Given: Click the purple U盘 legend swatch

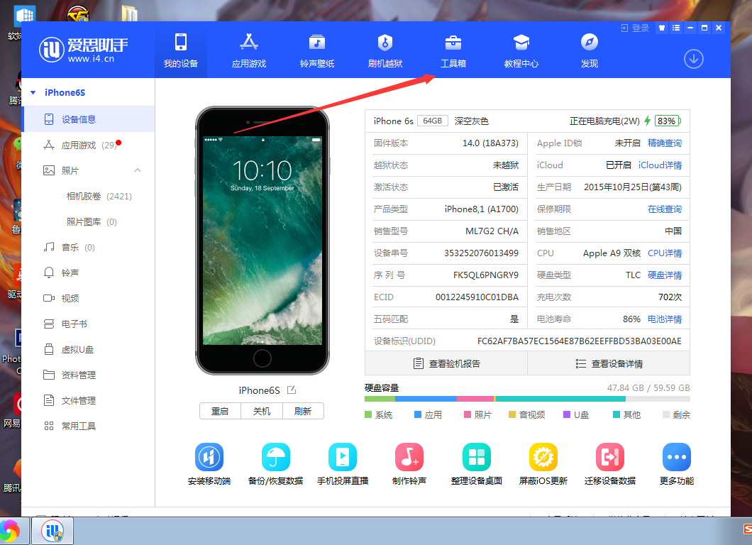Looking at the screenshot, I should pos(567,414).
